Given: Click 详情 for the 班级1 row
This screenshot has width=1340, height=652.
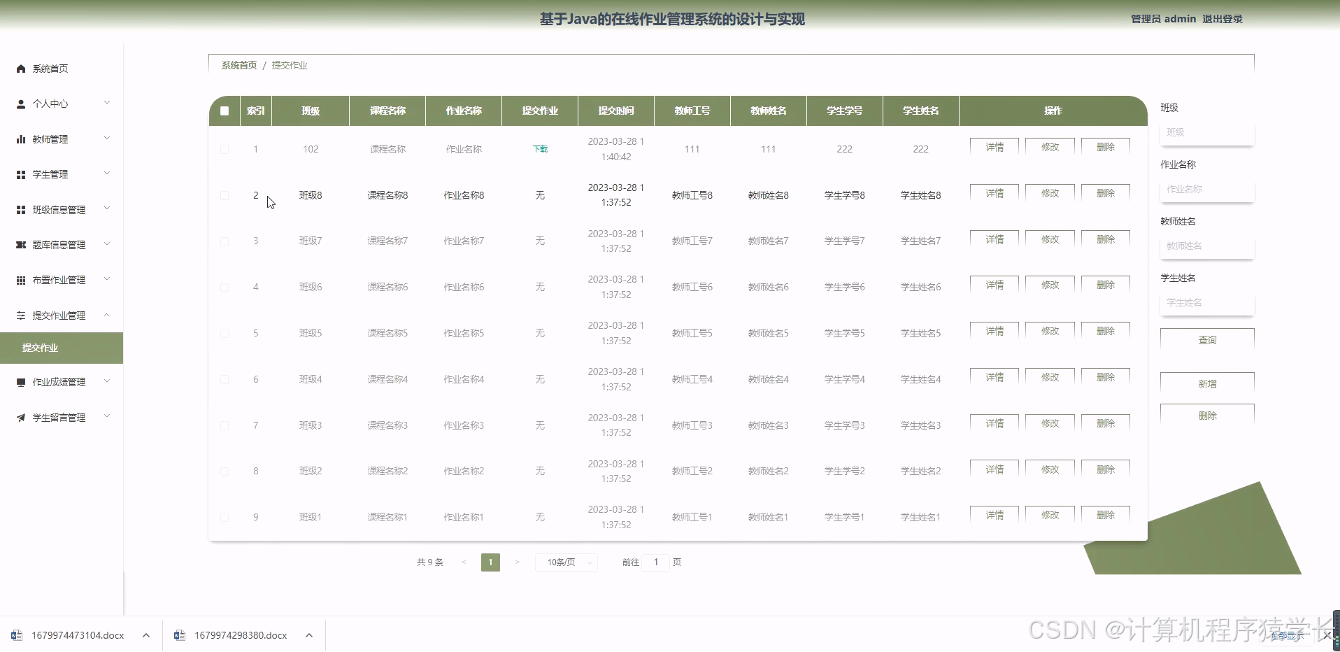Looking at the screenshot, I should coord(995,515).
